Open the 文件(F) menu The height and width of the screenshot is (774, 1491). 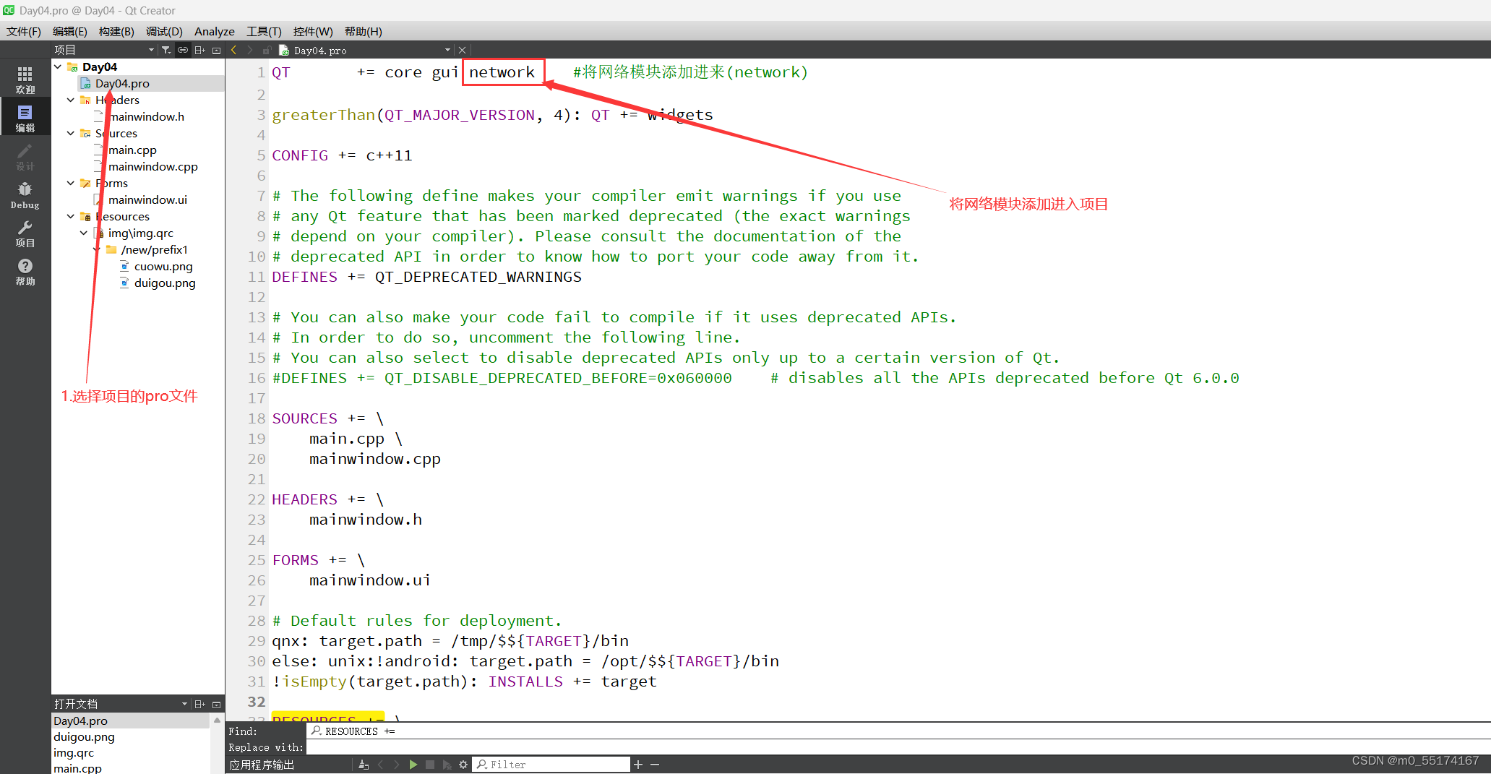[x=24, y=31]
